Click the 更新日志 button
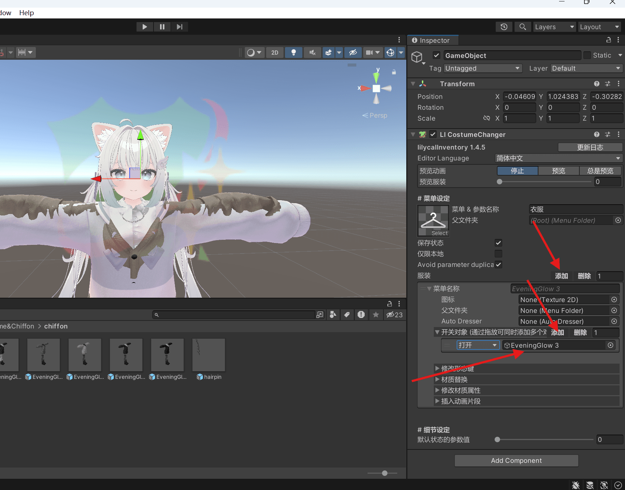Screen dimensions: 625x490 (x=590, y=147)
